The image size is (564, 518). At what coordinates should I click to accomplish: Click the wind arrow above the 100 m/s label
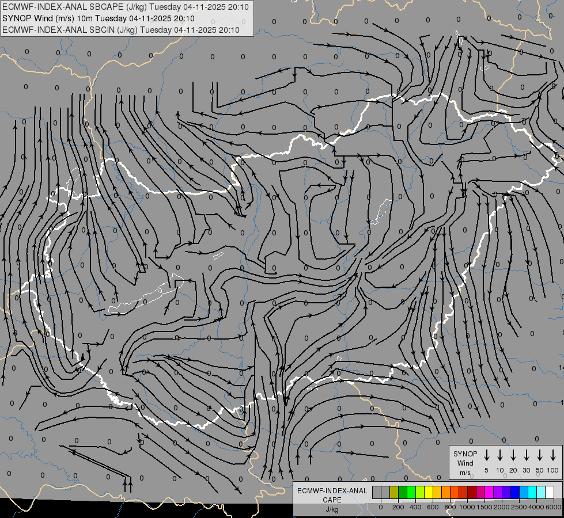tap(553, 455)
